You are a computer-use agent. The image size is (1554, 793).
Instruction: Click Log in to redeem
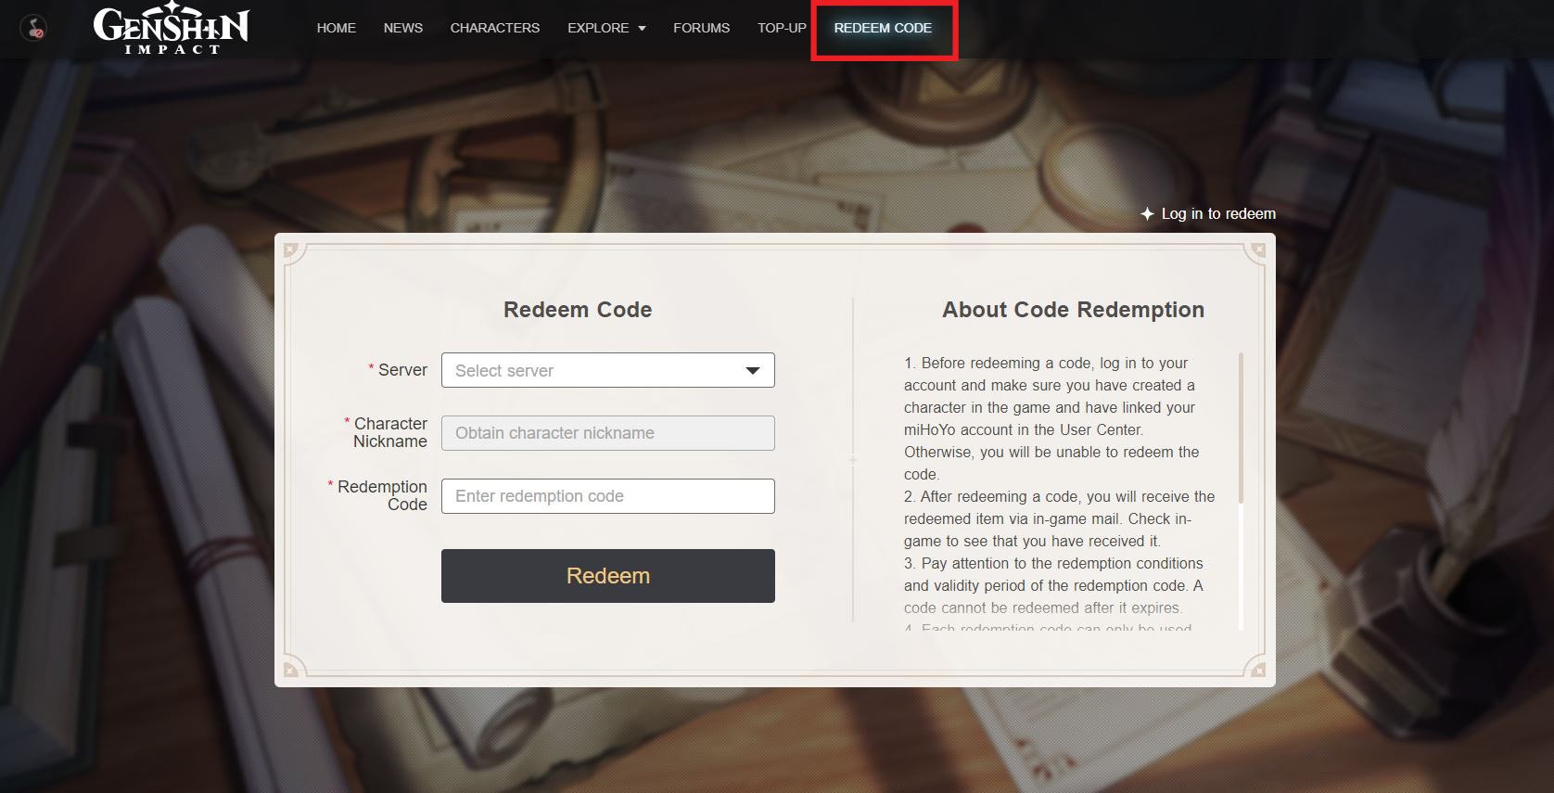(x=1218, y=213)
